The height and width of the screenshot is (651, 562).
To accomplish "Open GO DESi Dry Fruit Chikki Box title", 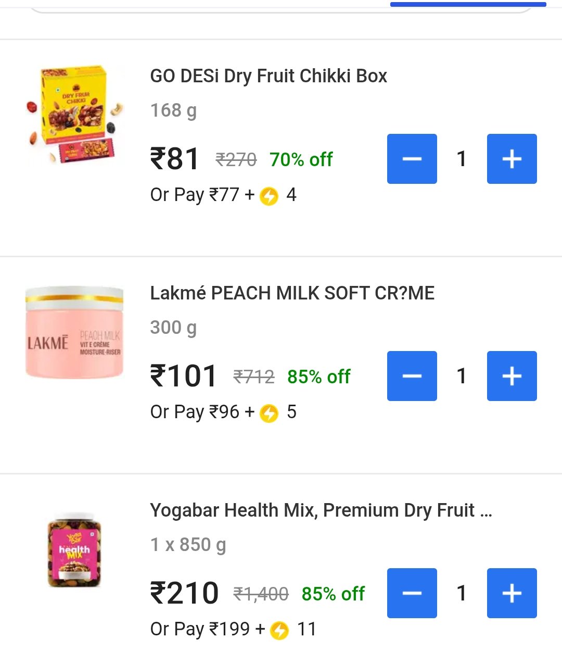I will pos(269,76).
